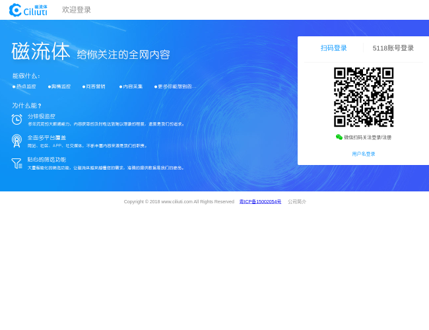Click the broadcast tower 全面多平台覆盖 icon
This screenshot has height=330, width=429.
tap(16, 141)
